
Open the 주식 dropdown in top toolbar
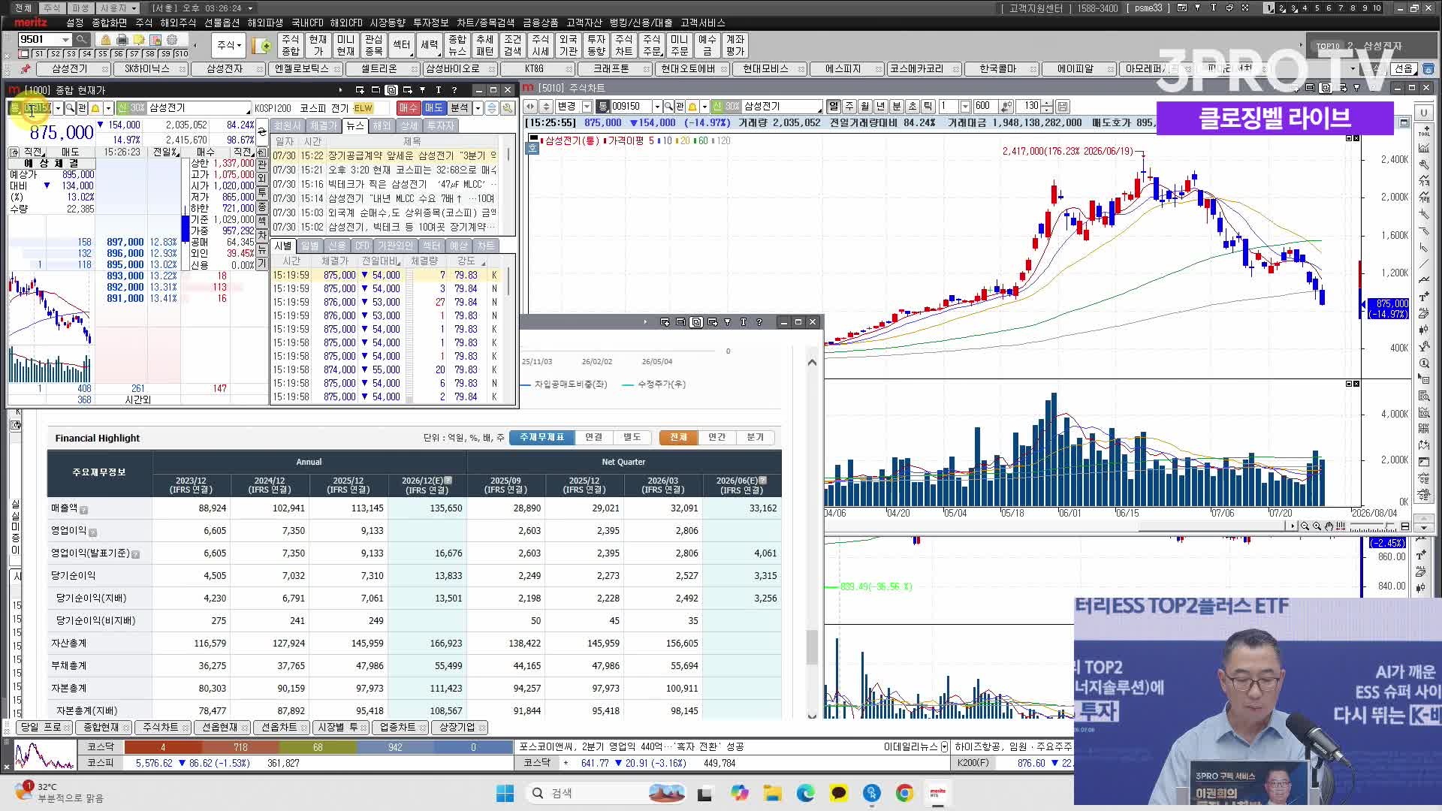coord(229,45)
